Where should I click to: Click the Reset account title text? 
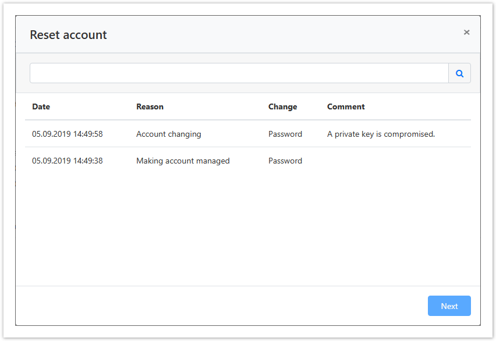(x=68, y=34)
